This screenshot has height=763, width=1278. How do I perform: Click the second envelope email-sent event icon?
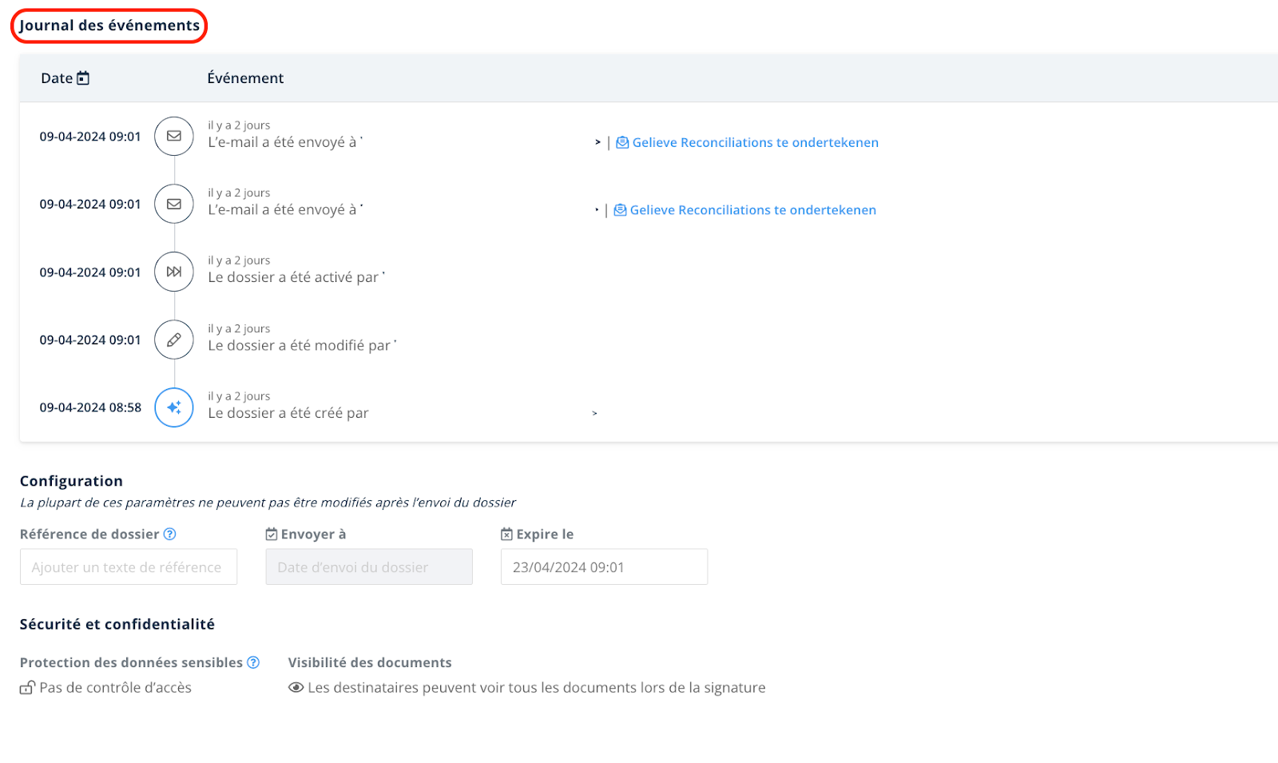pos(174,205)
